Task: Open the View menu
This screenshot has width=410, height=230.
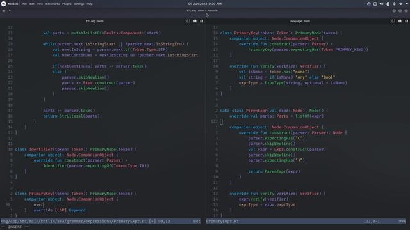Action: 40,4
